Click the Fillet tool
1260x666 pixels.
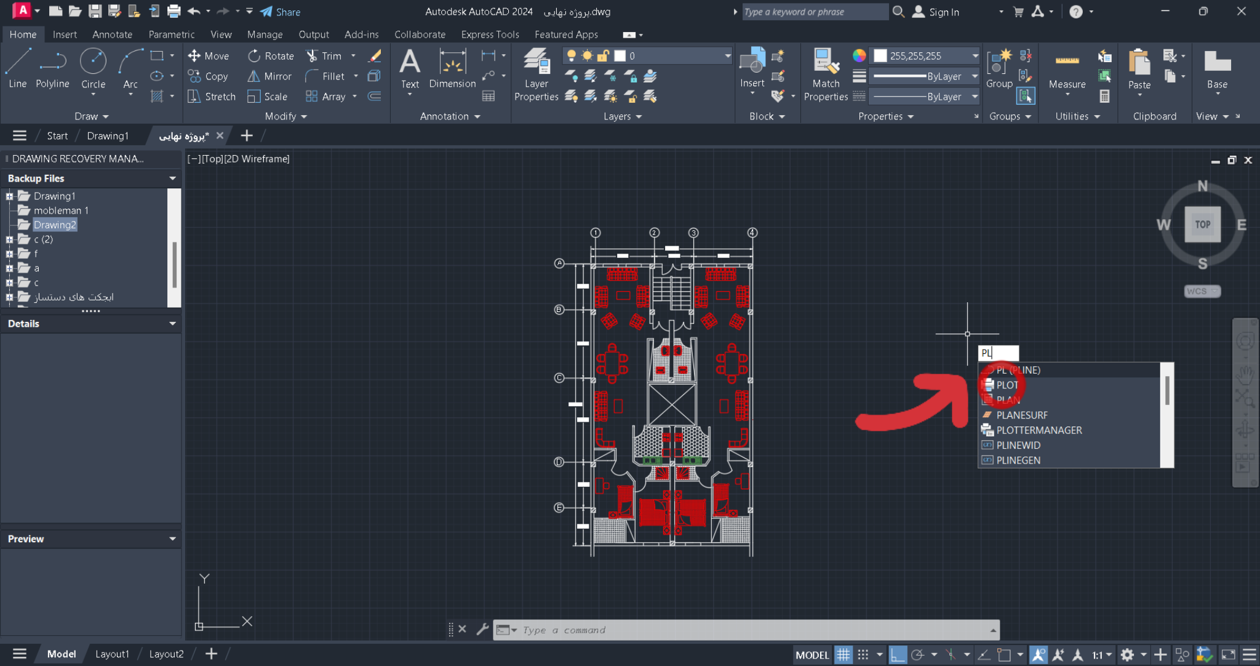(325, 76)
